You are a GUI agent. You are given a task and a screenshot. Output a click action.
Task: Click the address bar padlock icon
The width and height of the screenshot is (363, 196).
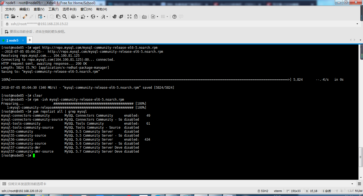(7, 24)
